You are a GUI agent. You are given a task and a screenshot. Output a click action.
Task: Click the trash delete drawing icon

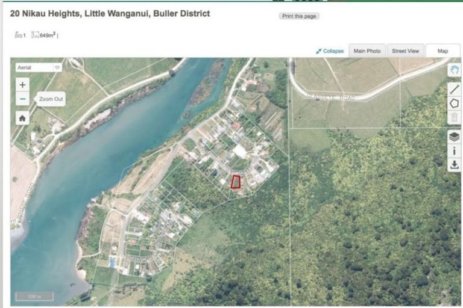454,118
